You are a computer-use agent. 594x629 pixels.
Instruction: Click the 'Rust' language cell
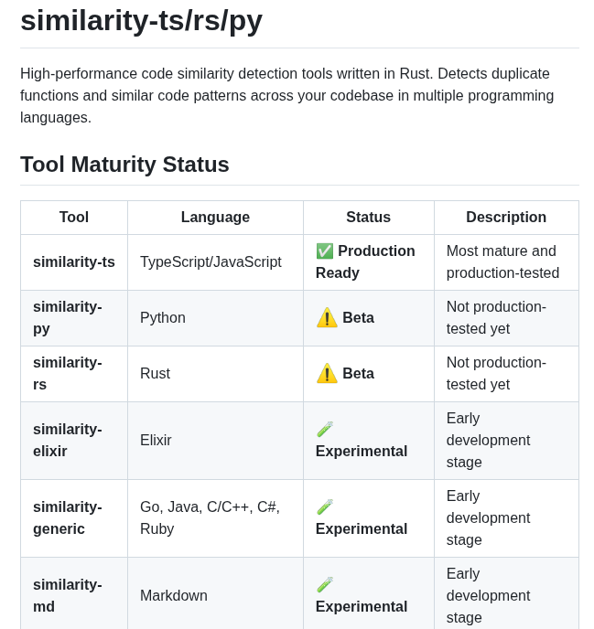(x=215, y=373)
